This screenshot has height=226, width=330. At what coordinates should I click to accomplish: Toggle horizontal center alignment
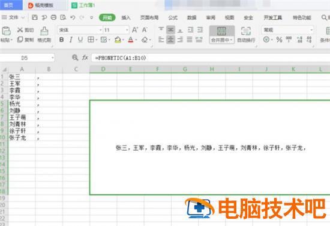(170, 39)
